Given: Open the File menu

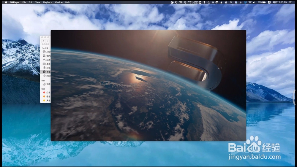Looking at the screenshot, I should (x=24, y=2).
